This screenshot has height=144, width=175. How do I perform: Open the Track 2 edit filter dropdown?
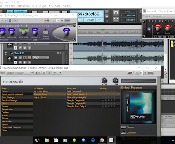[41, 58]
